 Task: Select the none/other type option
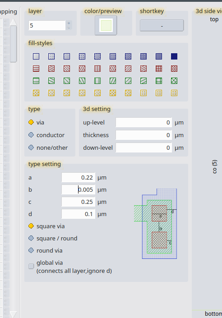pyautogui.click(x=31, y=147)
